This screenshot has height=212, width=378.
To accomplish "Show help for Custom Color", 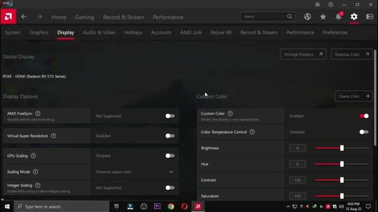I will click(230, 114).
